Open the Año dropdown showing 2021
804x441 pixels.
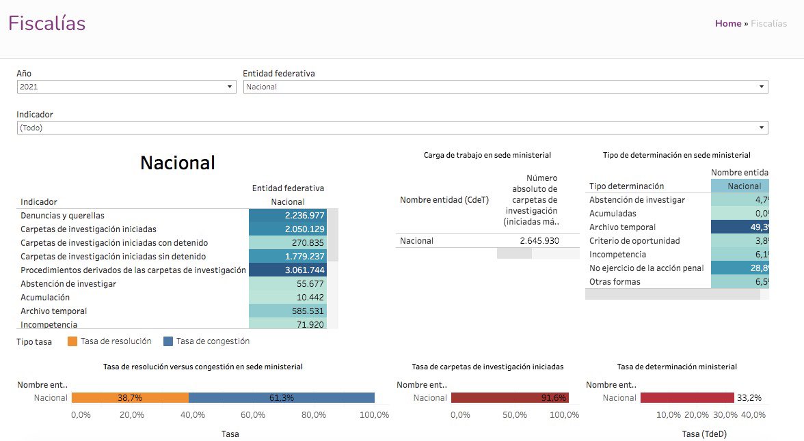coord(126,87)
